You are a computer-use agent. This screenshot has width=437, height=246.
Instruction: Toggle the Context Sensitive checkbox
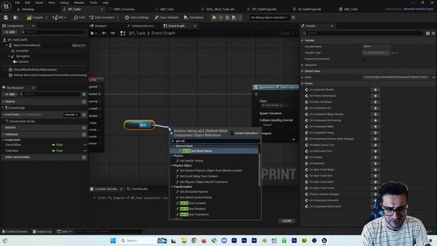click(x=232, y=133)
